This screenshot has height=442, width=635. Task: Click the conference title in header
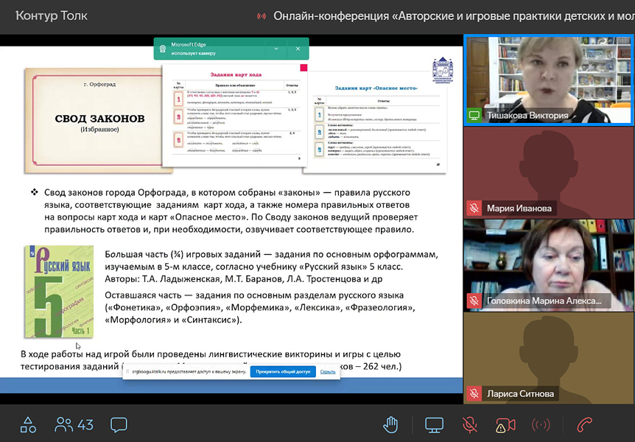(449, 15)
